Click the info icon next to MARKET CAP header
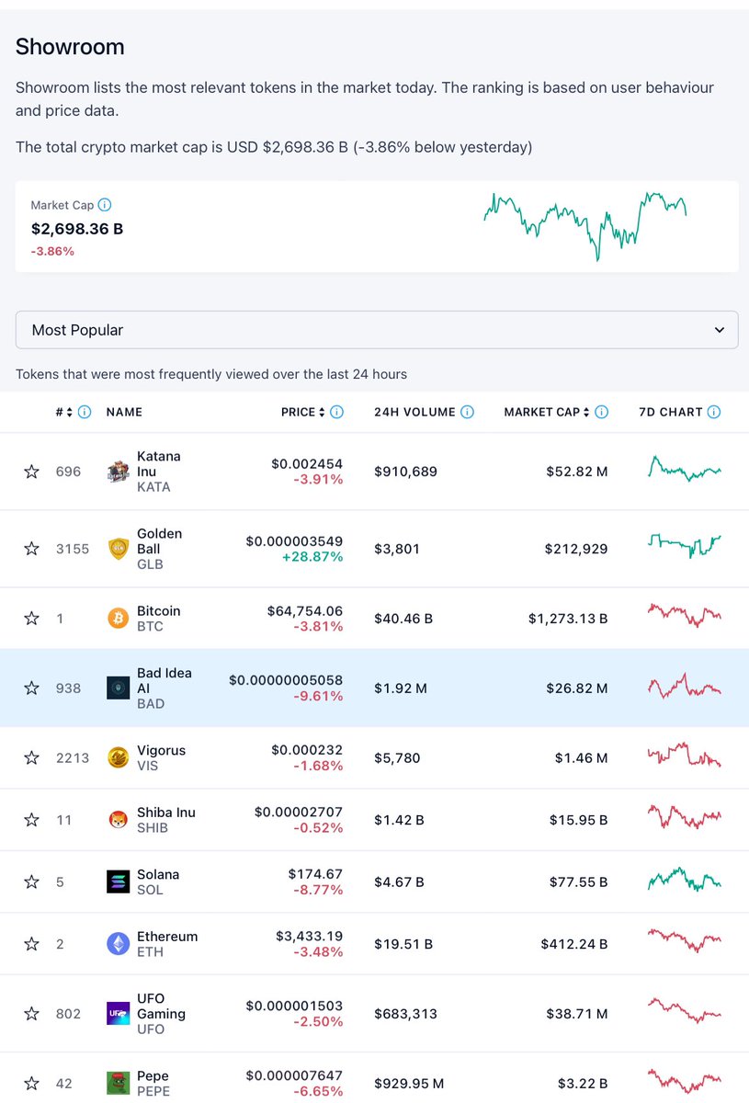Image resolution: width=749 pixels, height=1103 pixels. pyautogui.click(x=601, y=412)
